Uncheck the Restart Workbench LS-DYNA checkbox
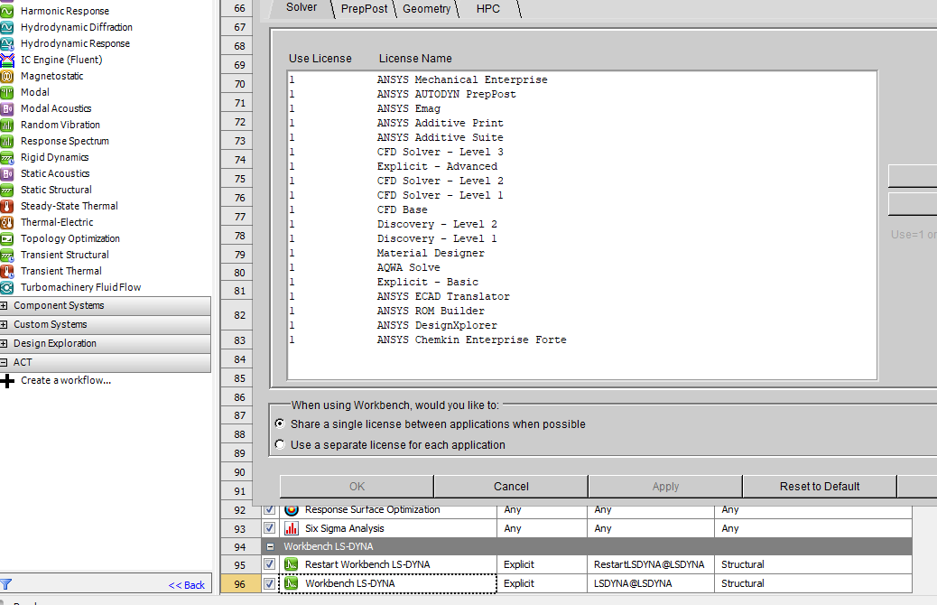 [x=270, y=564]
